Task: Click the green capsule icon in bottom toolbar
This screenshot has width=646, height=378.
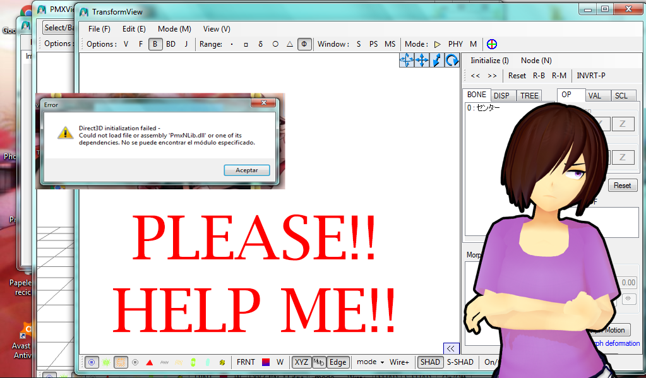Action: point(193,362)
